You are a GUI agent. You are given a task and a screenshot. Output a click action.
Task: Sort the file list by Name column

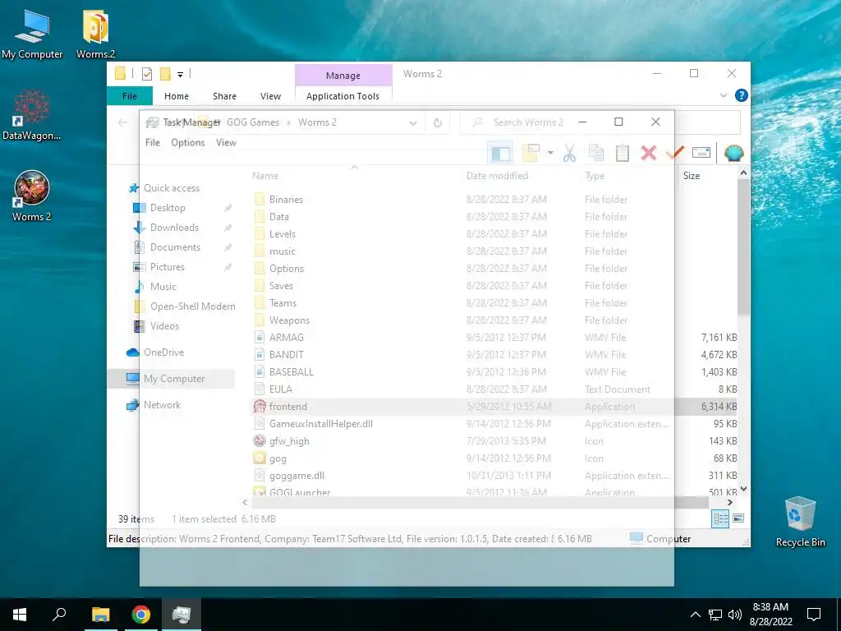tap(354, 176)
